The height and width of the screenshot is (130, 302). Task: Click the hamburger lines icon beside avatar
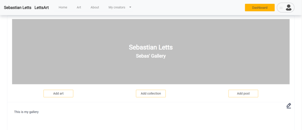click(281, 8)
